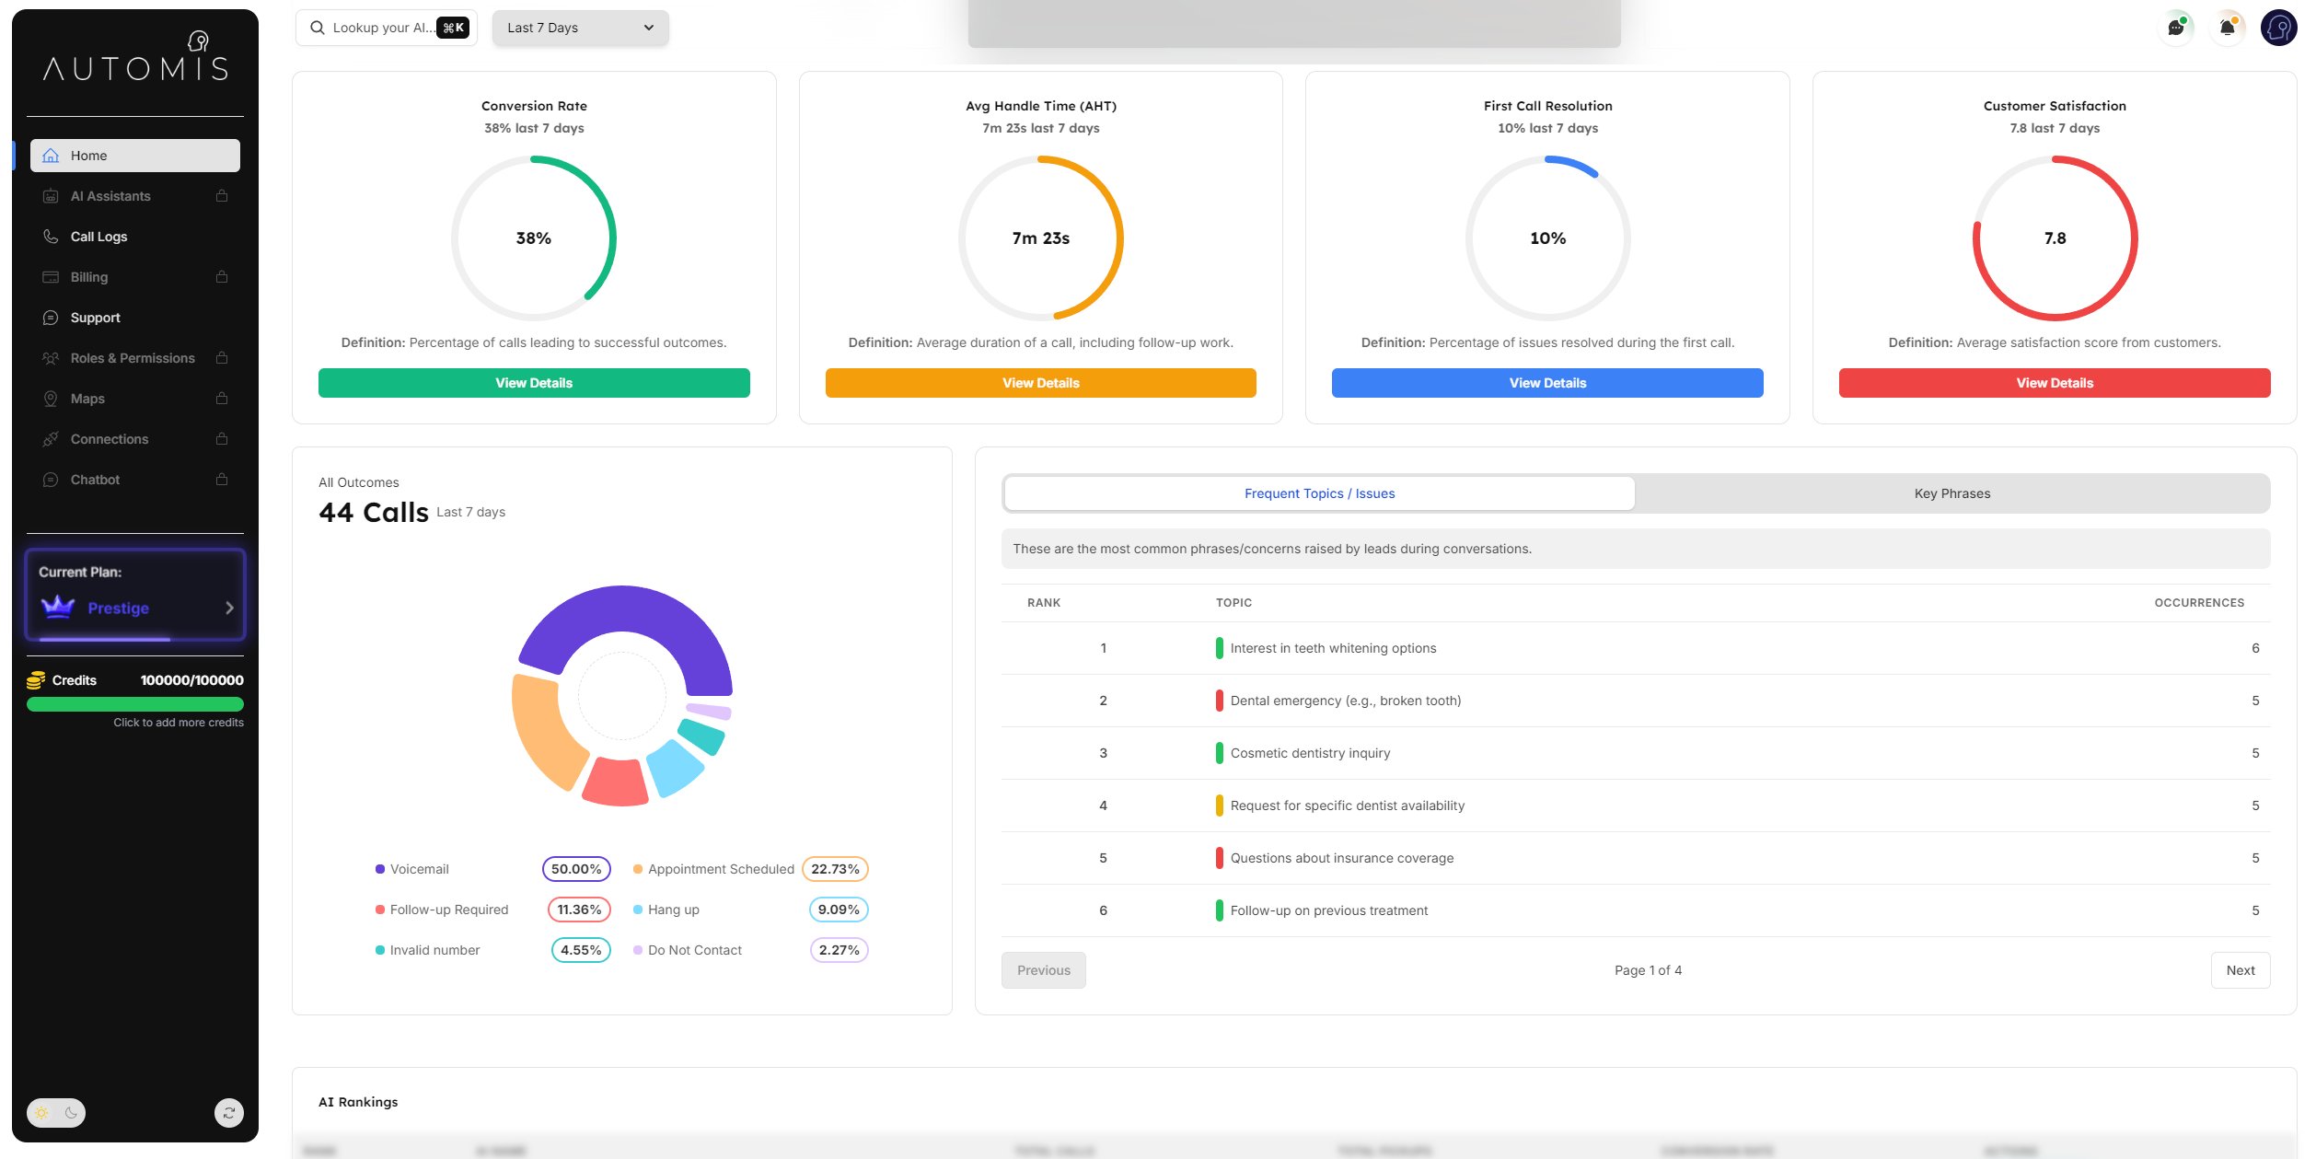2316x1159 pixels.
Task: Expand the Prestige plan chevron
Action: [229, 608]
